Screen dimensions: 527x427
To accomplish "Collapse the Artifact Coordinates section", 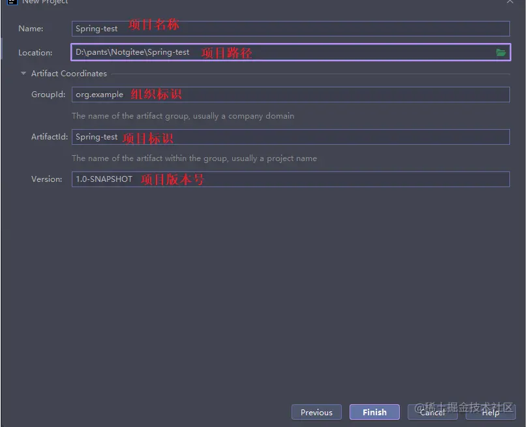I will [23, 73].
